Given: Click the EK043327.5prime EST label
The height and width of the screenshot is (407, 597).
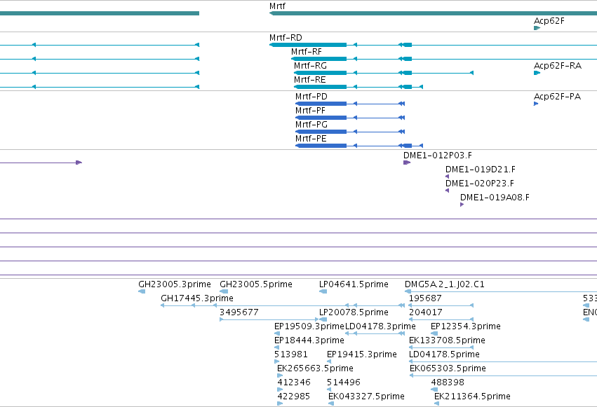Looking at the screenshot, I should [x=366, y=396].
